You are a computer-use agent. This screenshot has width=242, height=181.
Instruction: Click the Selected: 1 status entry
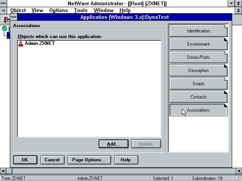[163, 178]
